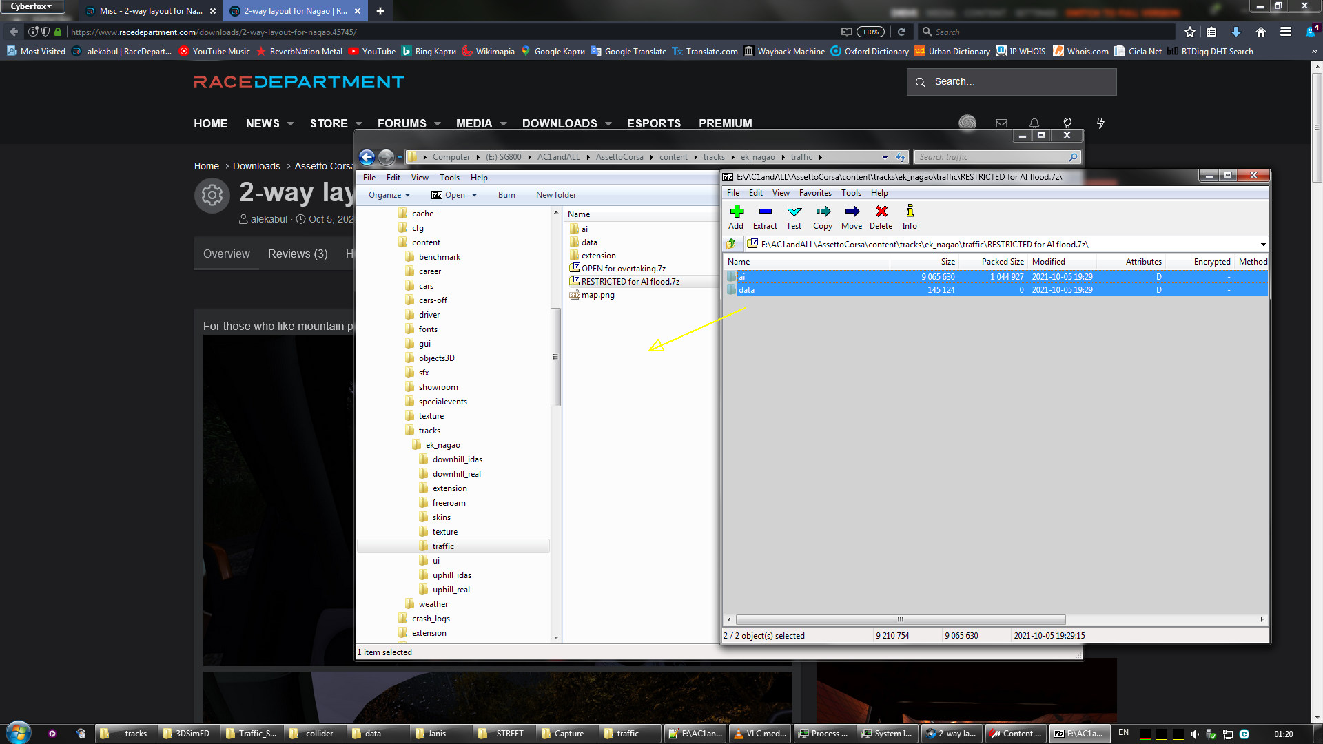Open the 7-Zip Tools menu
The image size is (1323, 744).
[x=851, y=193]
